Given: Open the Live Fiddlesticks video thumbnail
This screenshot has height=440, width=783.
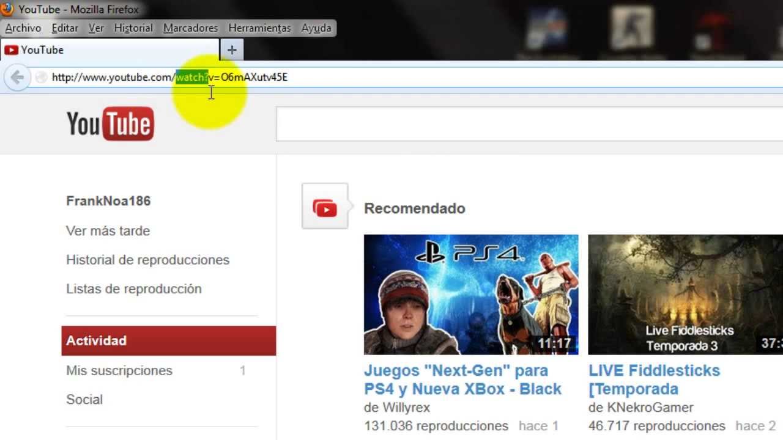Looking at the screenshot, I should pyautogui.click(x=685, y=295).
